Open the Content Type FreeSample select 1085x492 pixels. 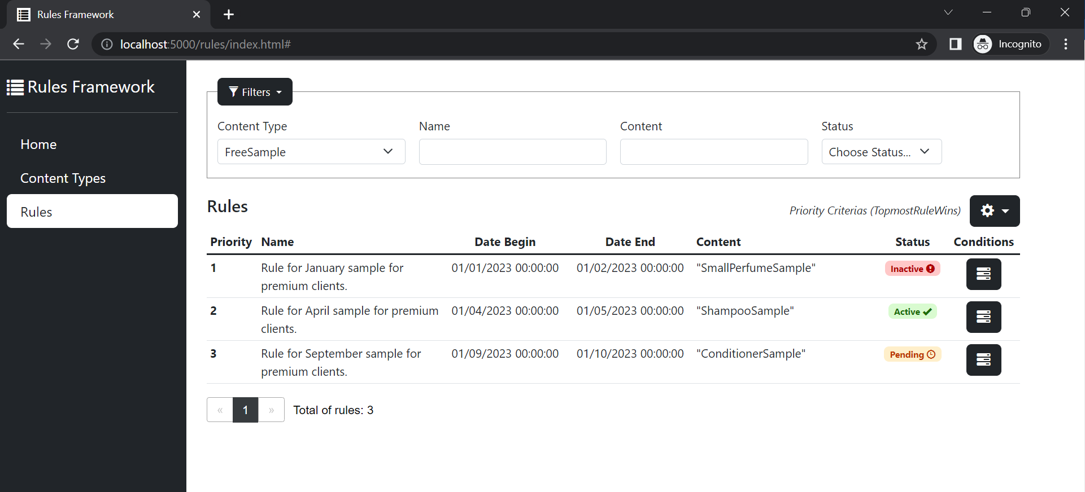pyautogui.click(x=311, y=152)
